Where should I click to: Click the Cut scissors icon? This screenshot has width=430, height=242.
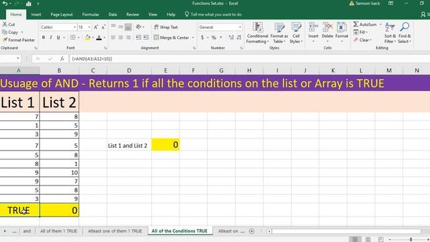point(5,24)
